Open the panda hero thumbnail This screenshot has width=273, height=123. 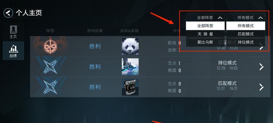coord(130,46)
